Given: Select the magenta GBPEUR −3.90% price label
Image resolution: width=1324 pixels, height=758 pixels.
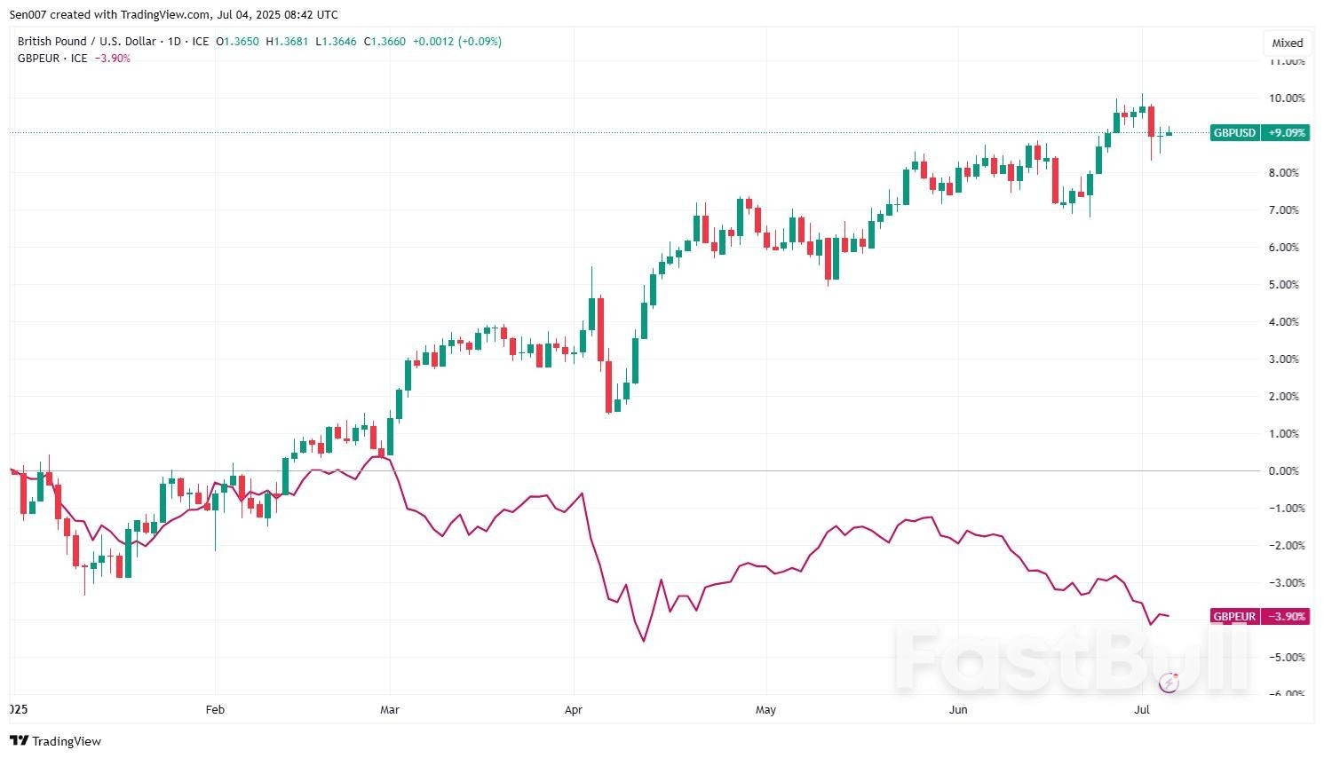Looking at the screenshot, I should (x=1258, y=616).
